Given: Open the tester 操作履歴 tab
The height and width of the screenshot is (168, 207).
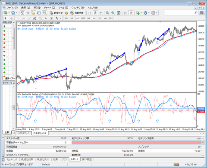Looking at the screenshot, I should [87, 159].
